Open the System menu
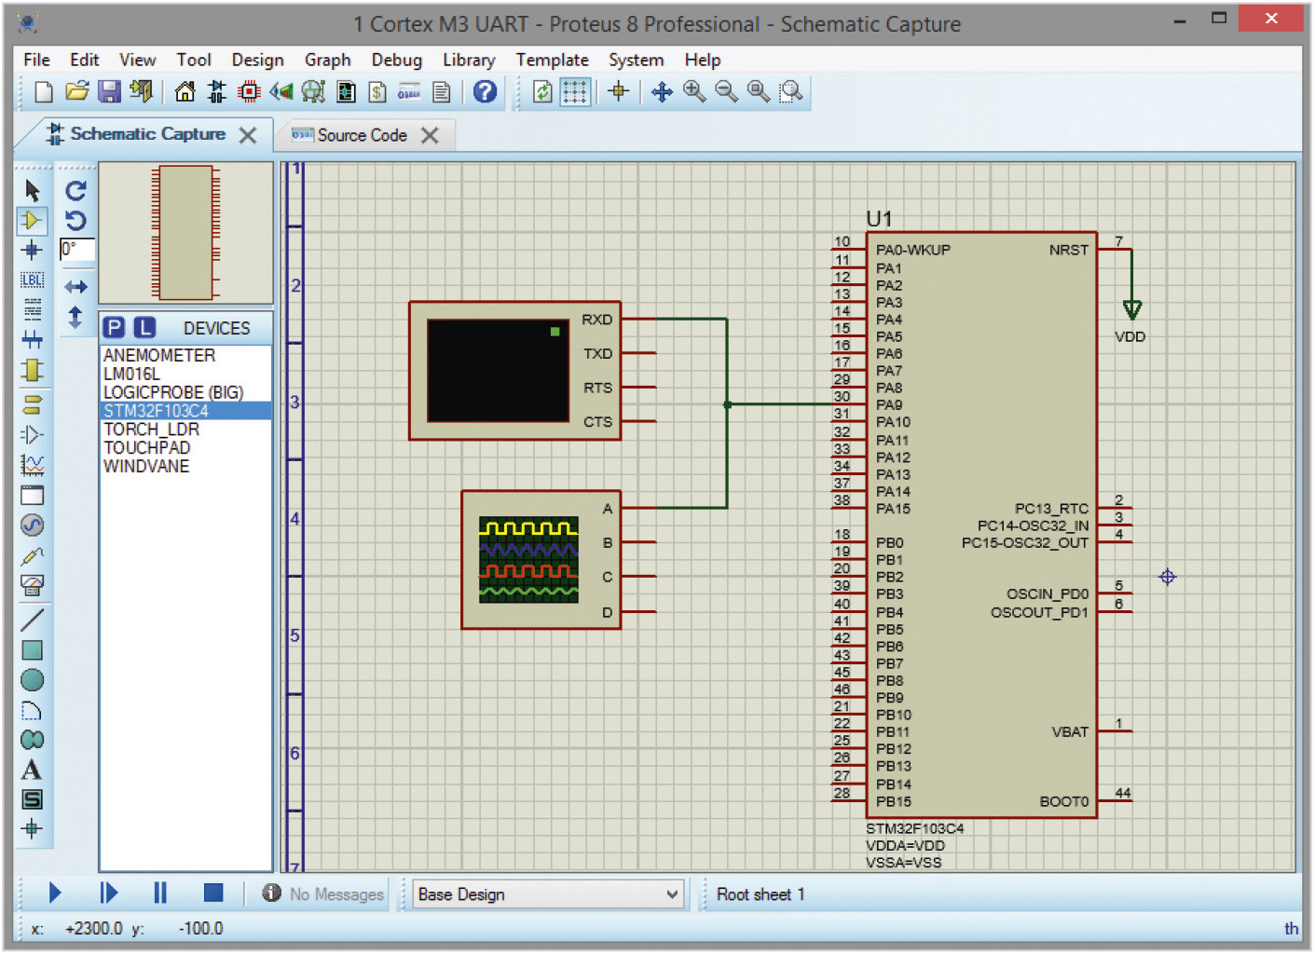Screen dimensions: 1315x955 (636, 60)
